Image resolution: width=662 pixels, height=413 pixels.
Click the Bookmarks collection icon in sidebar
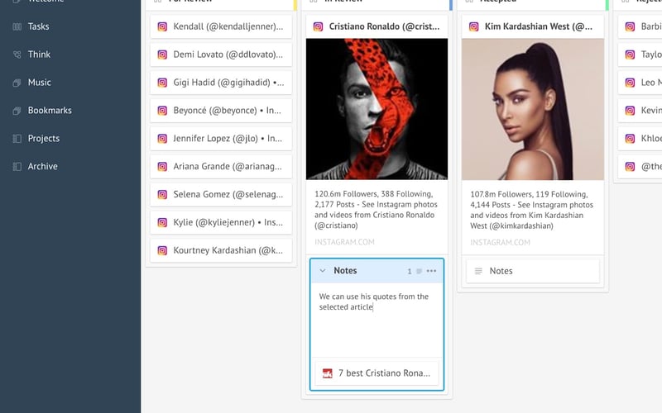tap(17, 111)
